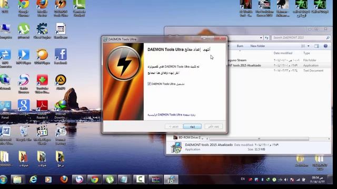Open the calendar document desktop shortcut
This screenshot has height=189, width=337.
61,31
